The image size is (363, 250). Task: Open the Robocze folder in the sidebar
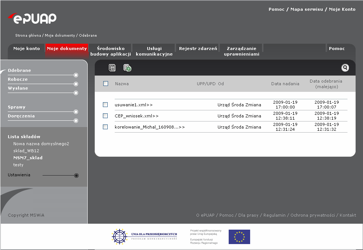(18, 79)
